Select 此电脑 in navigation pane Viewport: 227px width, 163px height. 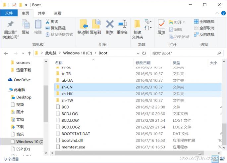pos(17,90)
